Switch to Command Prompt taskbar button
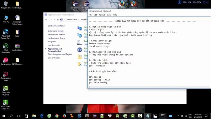Screen dimensions: 211x119 click(163, 116)
